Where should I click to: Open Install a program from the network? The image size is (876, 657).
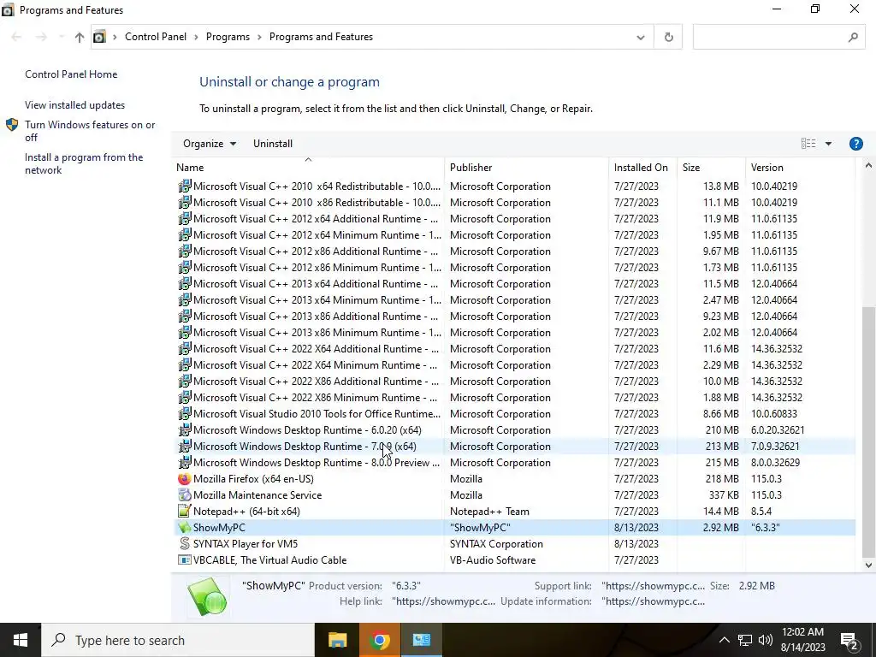84,163
